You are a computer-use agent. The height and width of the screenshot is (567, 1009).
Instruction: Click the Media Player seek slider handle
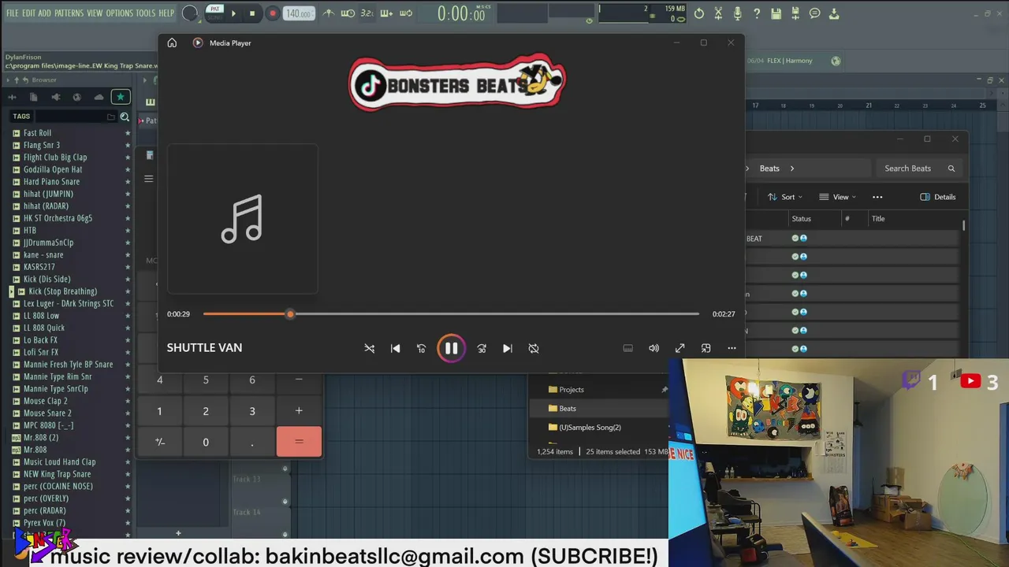pyautogui.click(x=290, y=314)
